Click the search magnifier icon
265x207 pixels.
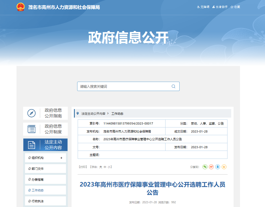173,86
